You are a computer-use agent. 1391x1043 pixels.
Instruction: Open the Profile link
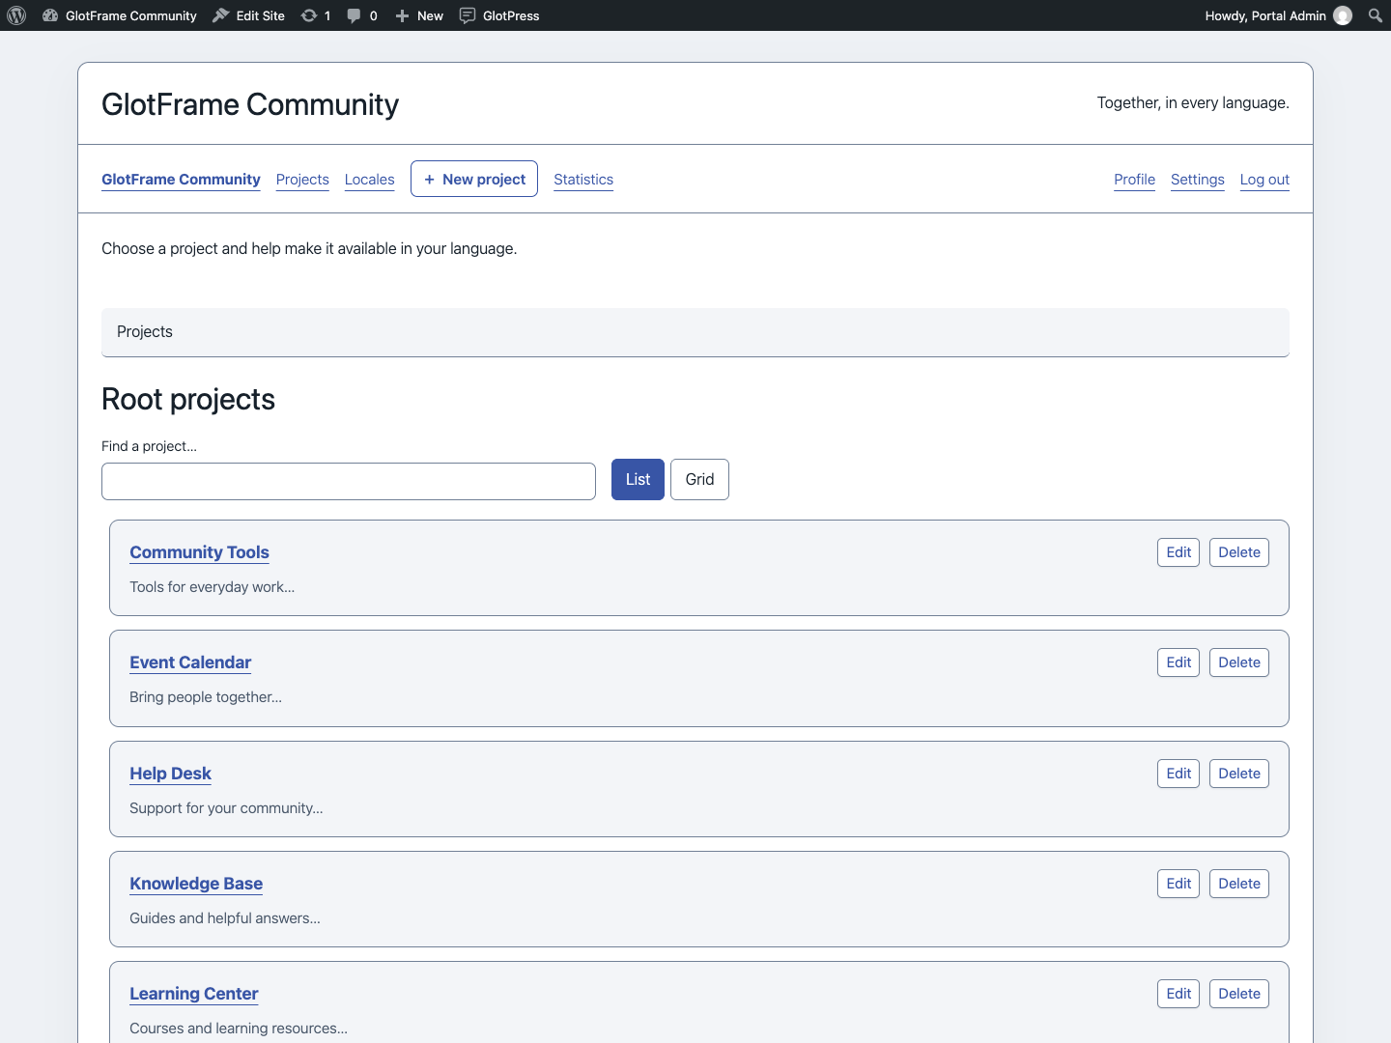(x=1134, y=180)
